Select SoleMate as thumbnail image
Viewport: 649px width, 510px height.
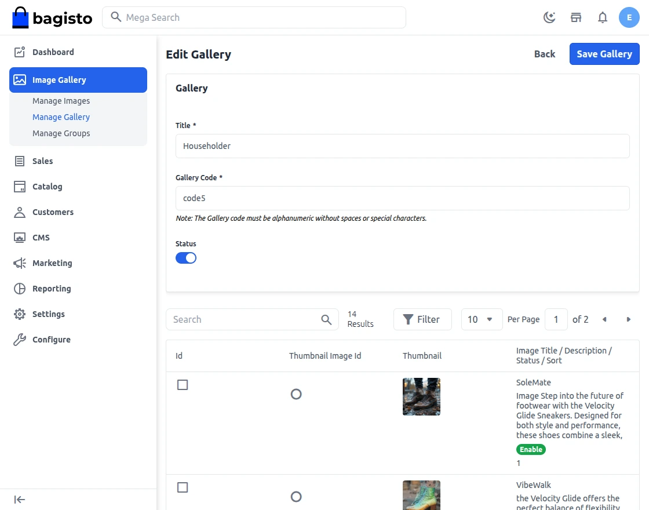(296, 394)
